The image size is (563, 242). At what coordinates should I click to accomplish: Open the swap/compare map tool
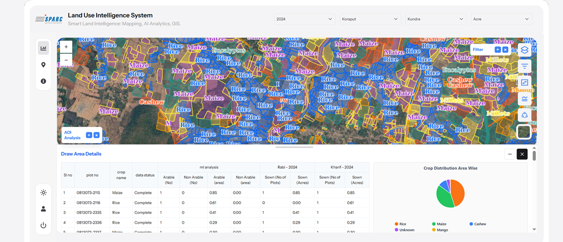(524, 82)
